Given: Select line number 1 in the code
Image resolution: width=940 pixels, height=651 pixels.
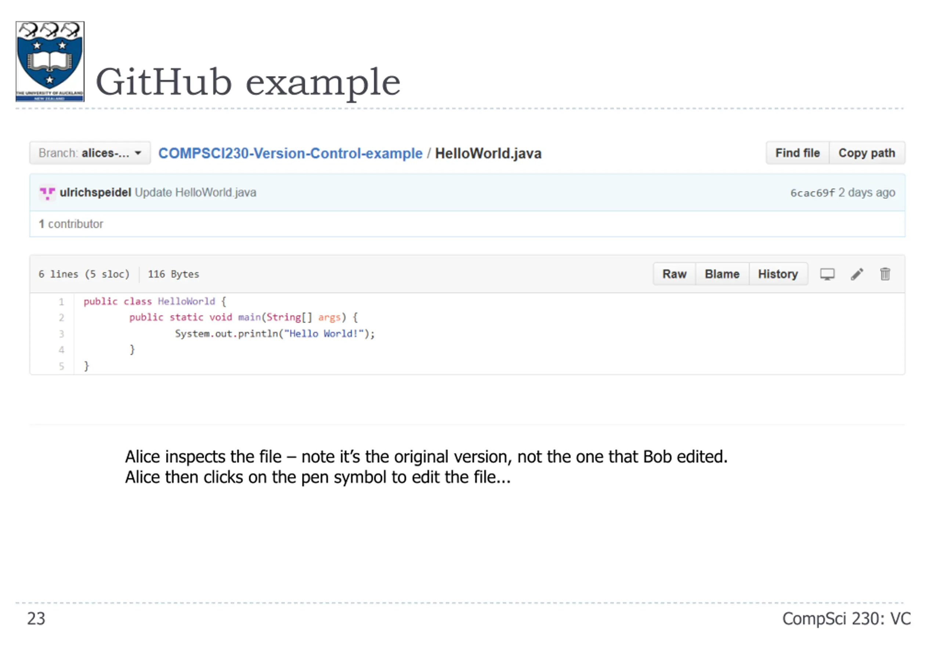Looking at the screenshot, I should point(61,302).
